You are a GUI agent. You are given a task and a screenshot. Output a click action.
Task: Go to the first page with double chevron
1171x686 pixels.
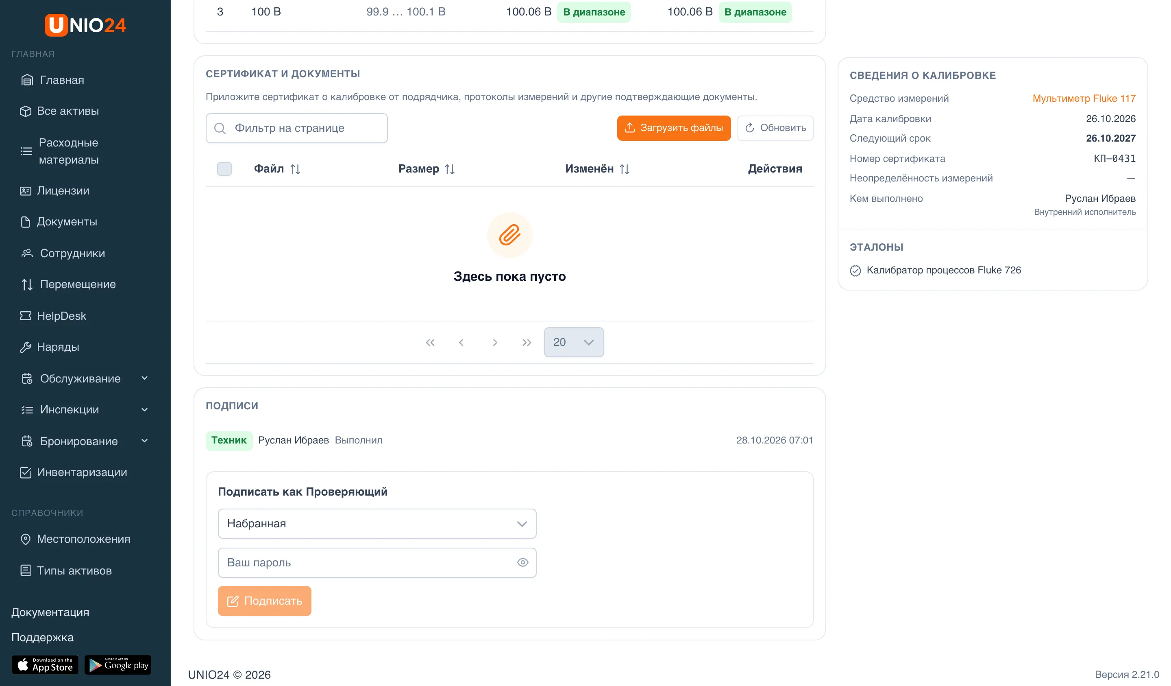click(x=430, y=342)
